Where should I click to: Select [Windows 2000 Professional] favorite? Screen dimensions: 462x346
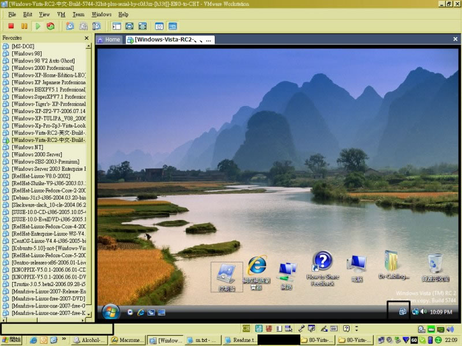click(x=43, y=68)
